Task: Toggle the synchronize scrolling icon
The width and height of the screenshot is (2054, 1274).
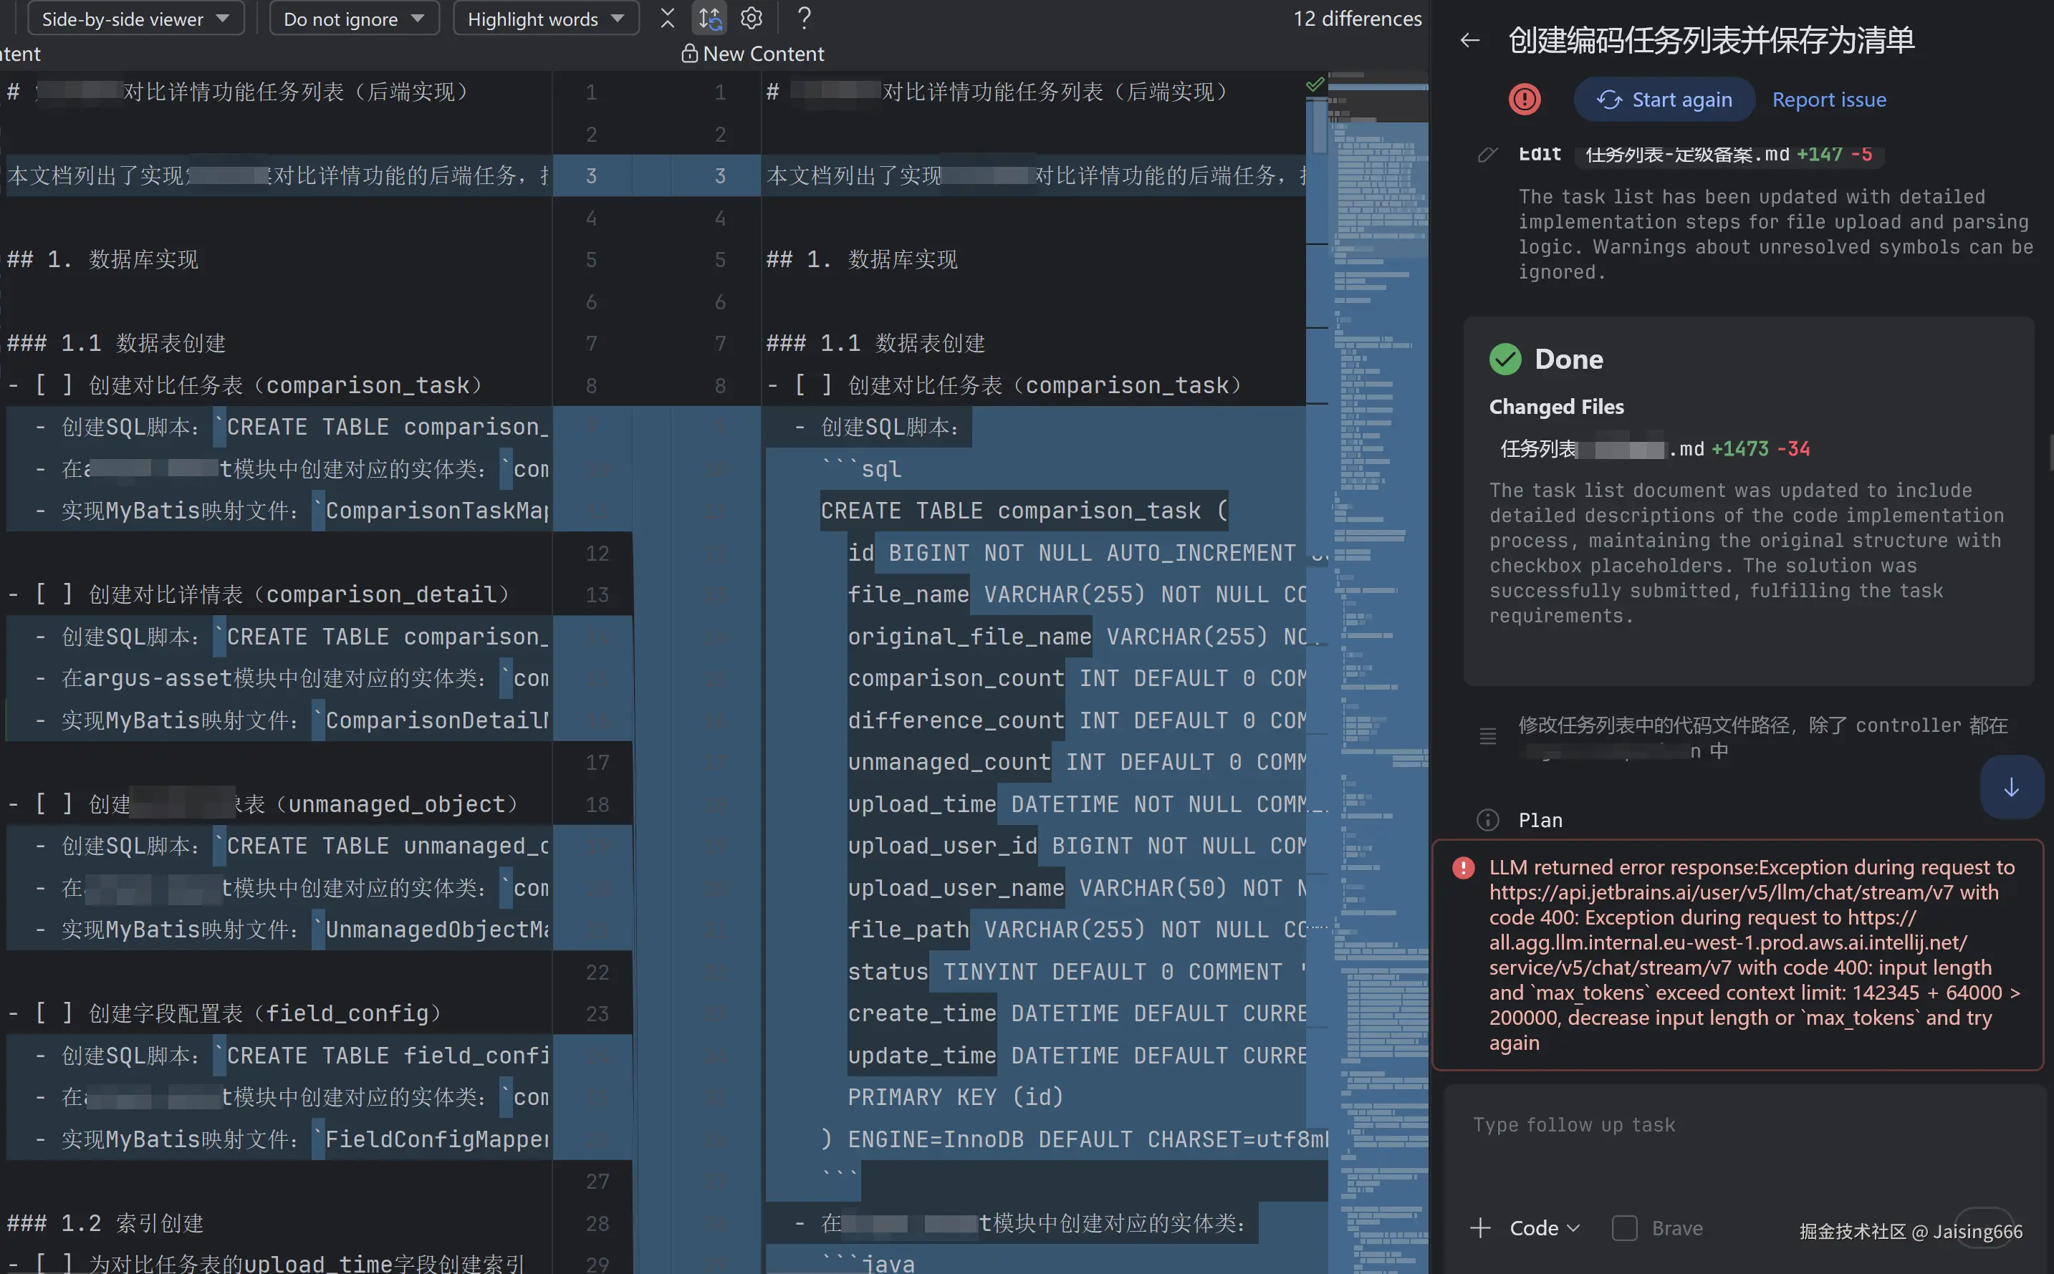Action: [709, 19]
